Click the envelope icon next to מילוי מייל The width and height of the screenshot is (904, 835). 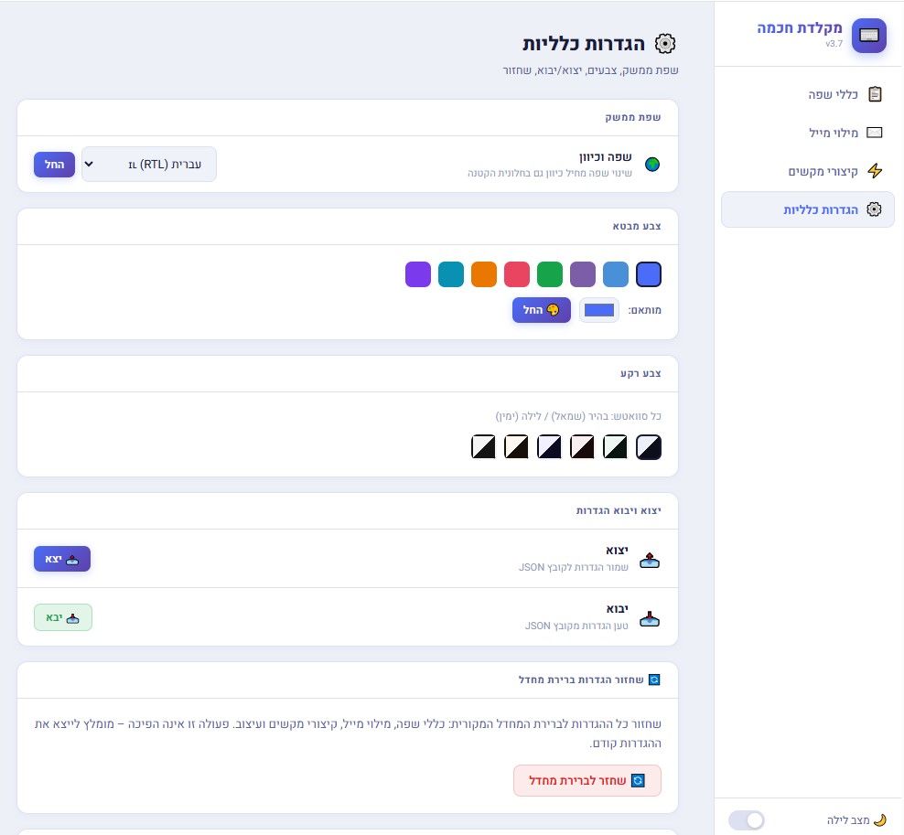pos(874,133)
